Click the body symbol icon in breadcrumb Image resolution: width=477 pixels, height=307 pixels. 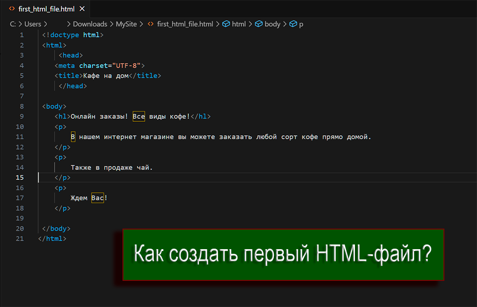tap(259, 24)
